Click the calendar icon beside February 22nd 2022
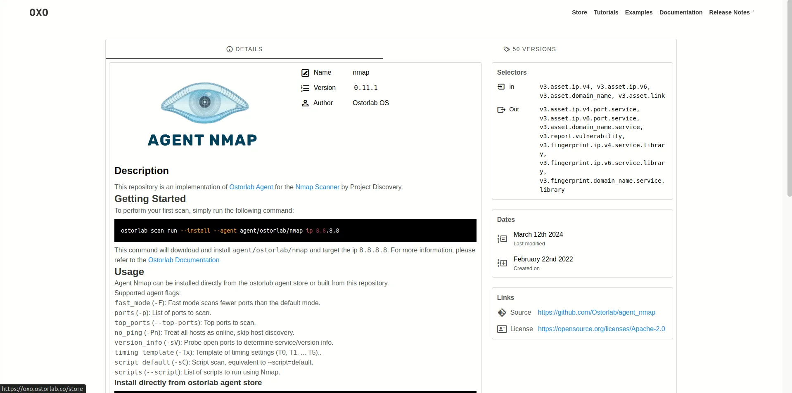Image resolution: width=792 pixels, height=393 pixels. pyautogui.click(x=502, y=263)
